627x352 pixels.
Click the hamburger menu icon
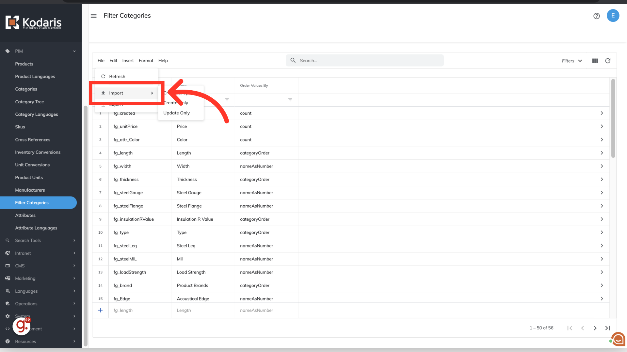(94, 16)
